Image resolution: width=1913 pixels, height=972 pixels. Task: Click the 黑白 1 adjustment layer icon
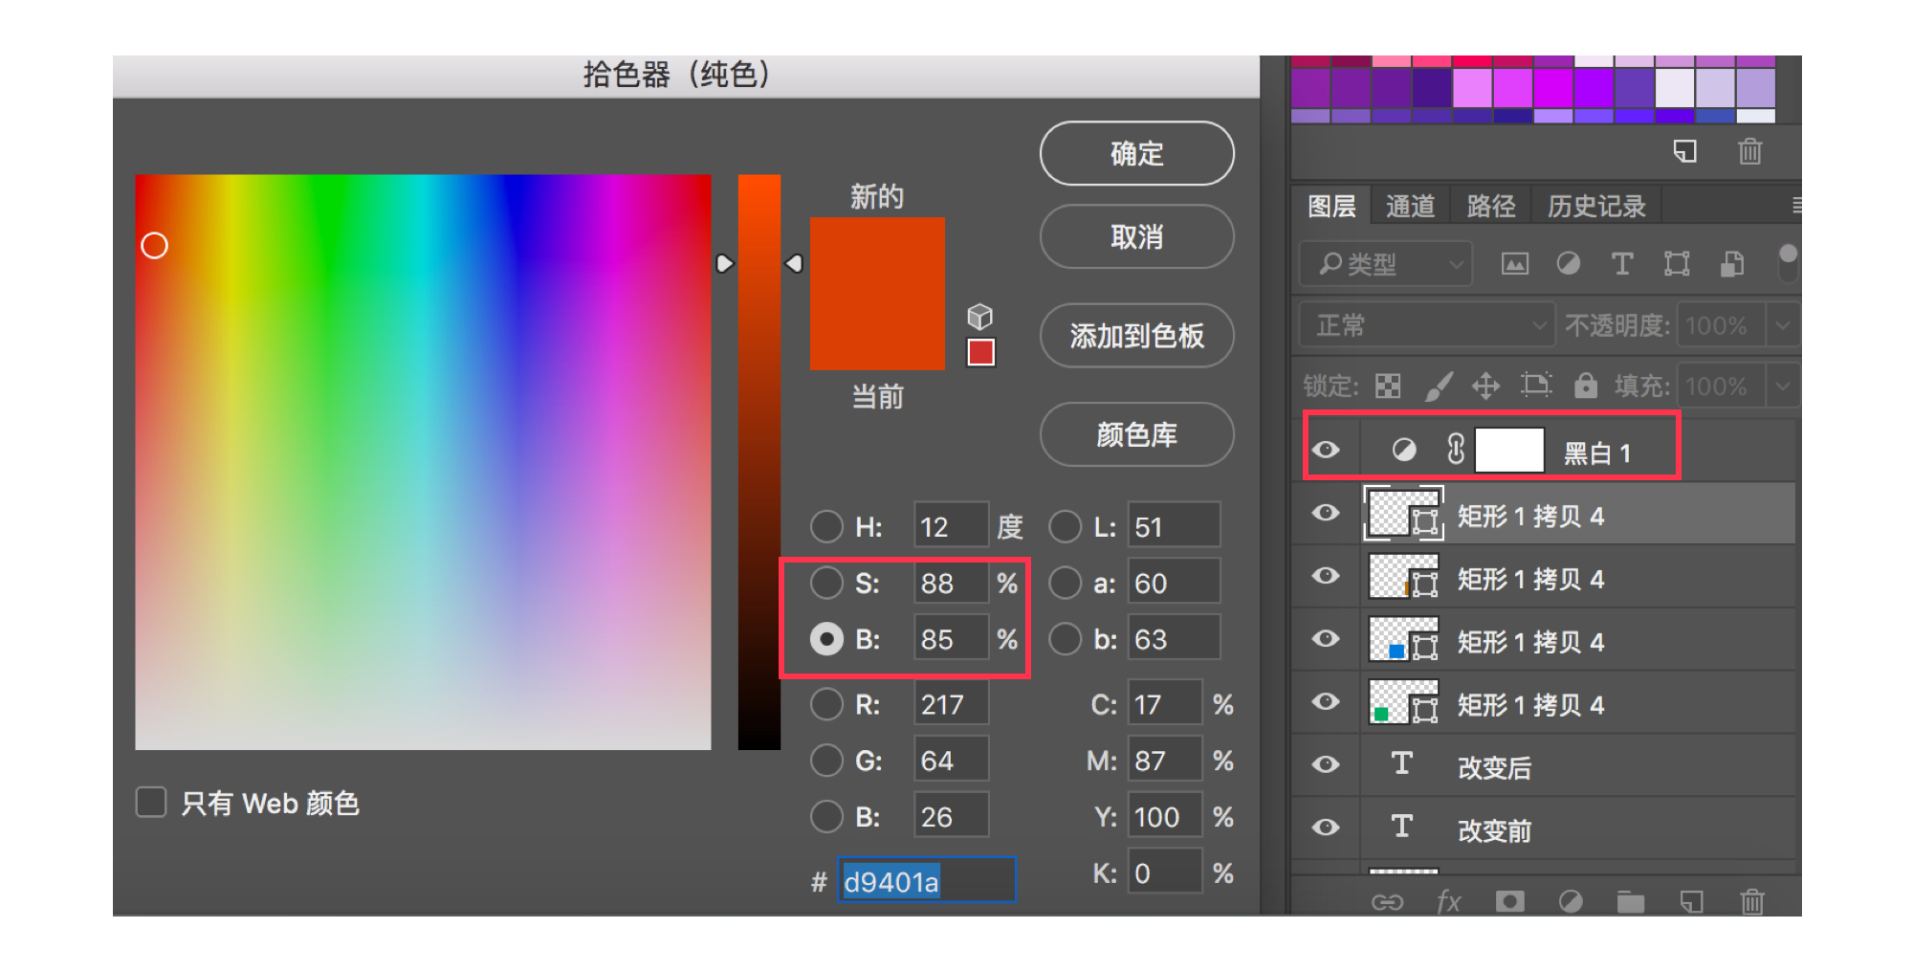pyautogui.click(x=1404, y=451)
